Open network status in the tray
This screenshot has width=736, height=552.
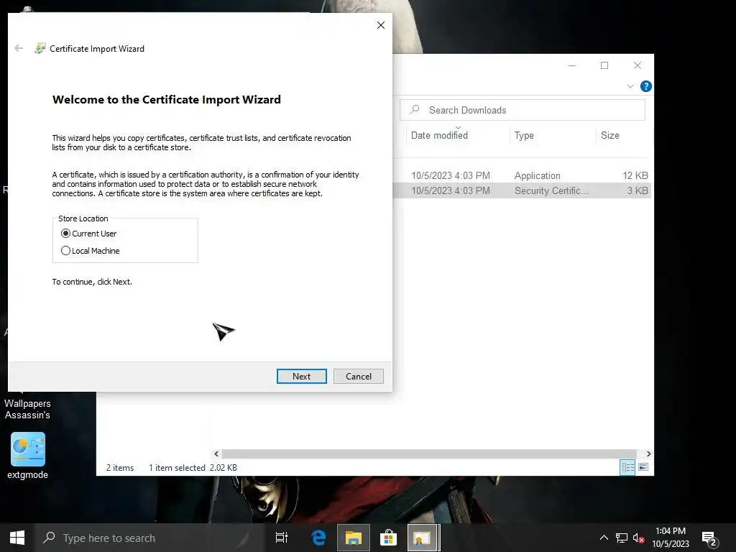click(622, 538)
